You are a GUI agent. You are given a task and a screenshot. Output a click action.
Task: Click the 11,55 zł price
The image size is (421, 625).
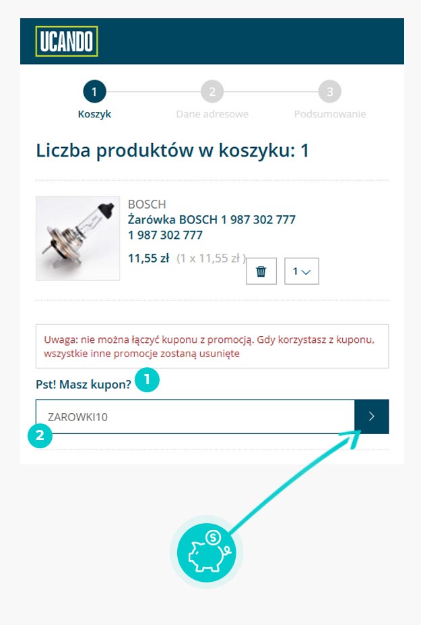(x=148, y=259)
